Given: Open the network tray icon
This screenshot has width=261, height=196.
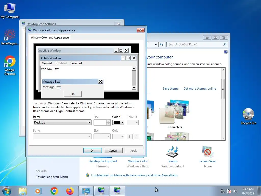Looking at the screenshot, I should 223,191.
